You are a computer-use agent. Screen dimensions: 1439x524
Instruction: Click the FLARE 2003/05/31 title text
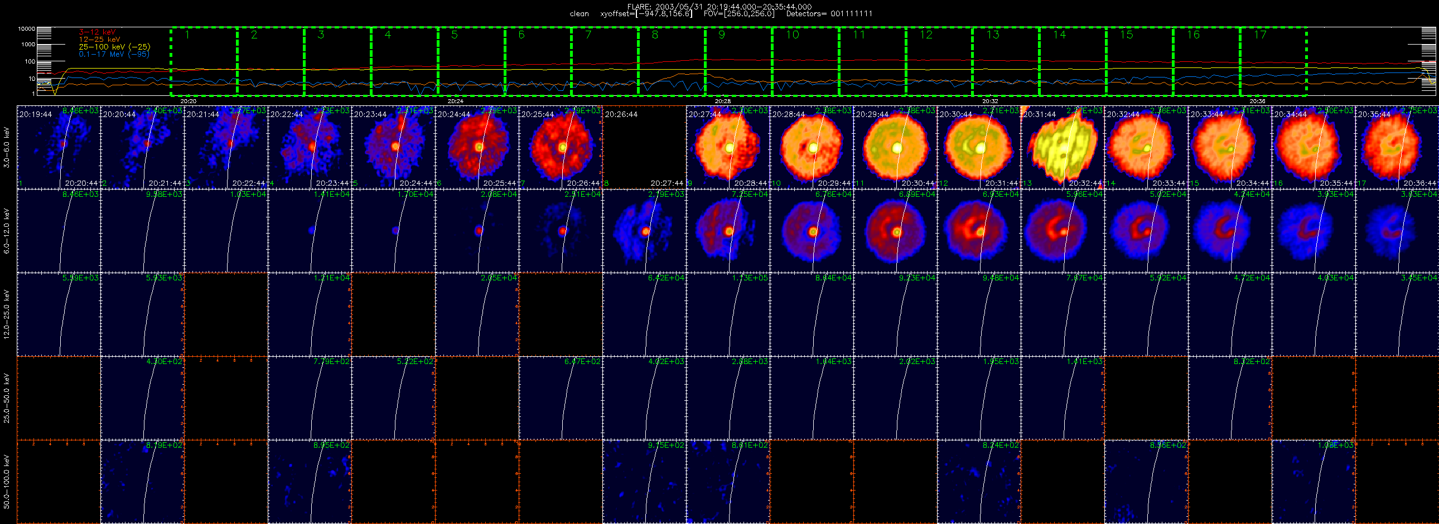[719, 7]
